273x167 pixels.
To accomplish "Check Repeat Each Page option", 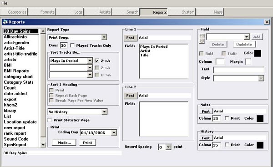I will pyautogui.click(x=51, y=95).
